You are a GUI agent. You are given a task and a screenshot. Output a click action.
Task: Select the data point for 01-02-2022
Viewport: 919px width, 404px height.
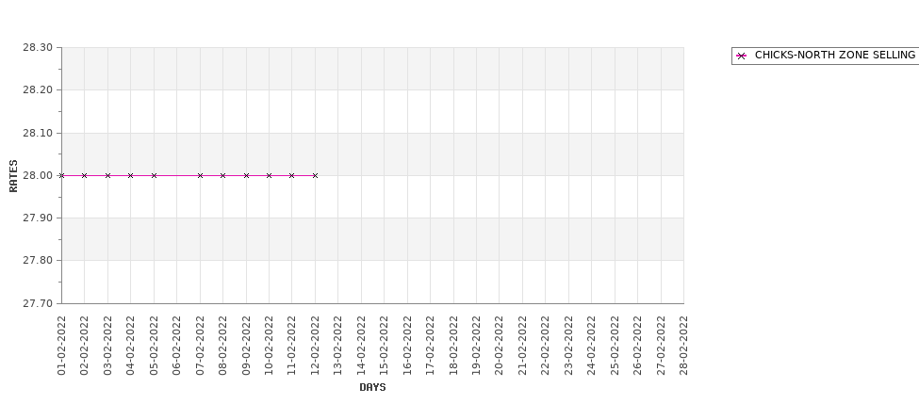point(61,176)
